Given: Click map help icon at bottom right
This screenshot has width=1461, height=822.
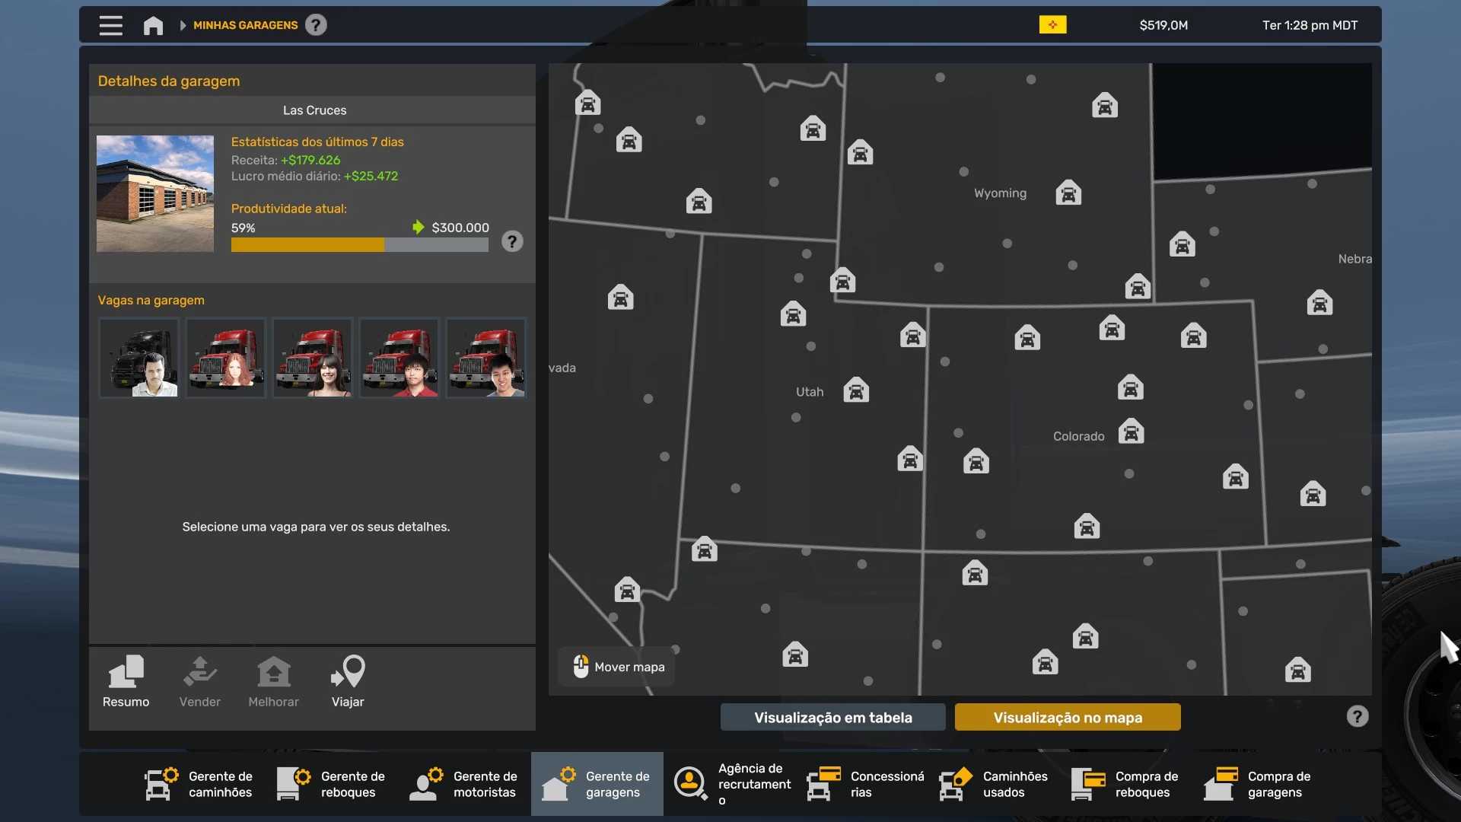Looking at the screenshot, I should point(1357,716).
